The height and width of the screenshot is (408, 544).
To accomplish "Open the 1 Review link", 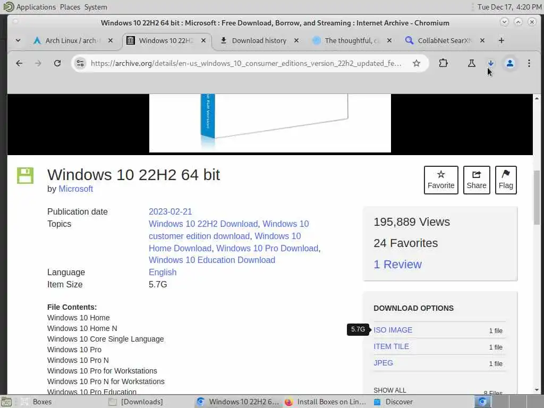I will [x=397, y=265].
